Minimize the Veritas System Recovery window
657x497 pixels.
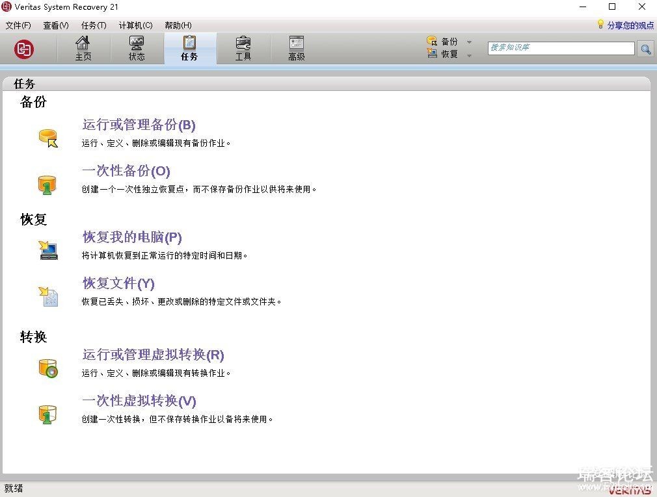(x=583, y=6)
